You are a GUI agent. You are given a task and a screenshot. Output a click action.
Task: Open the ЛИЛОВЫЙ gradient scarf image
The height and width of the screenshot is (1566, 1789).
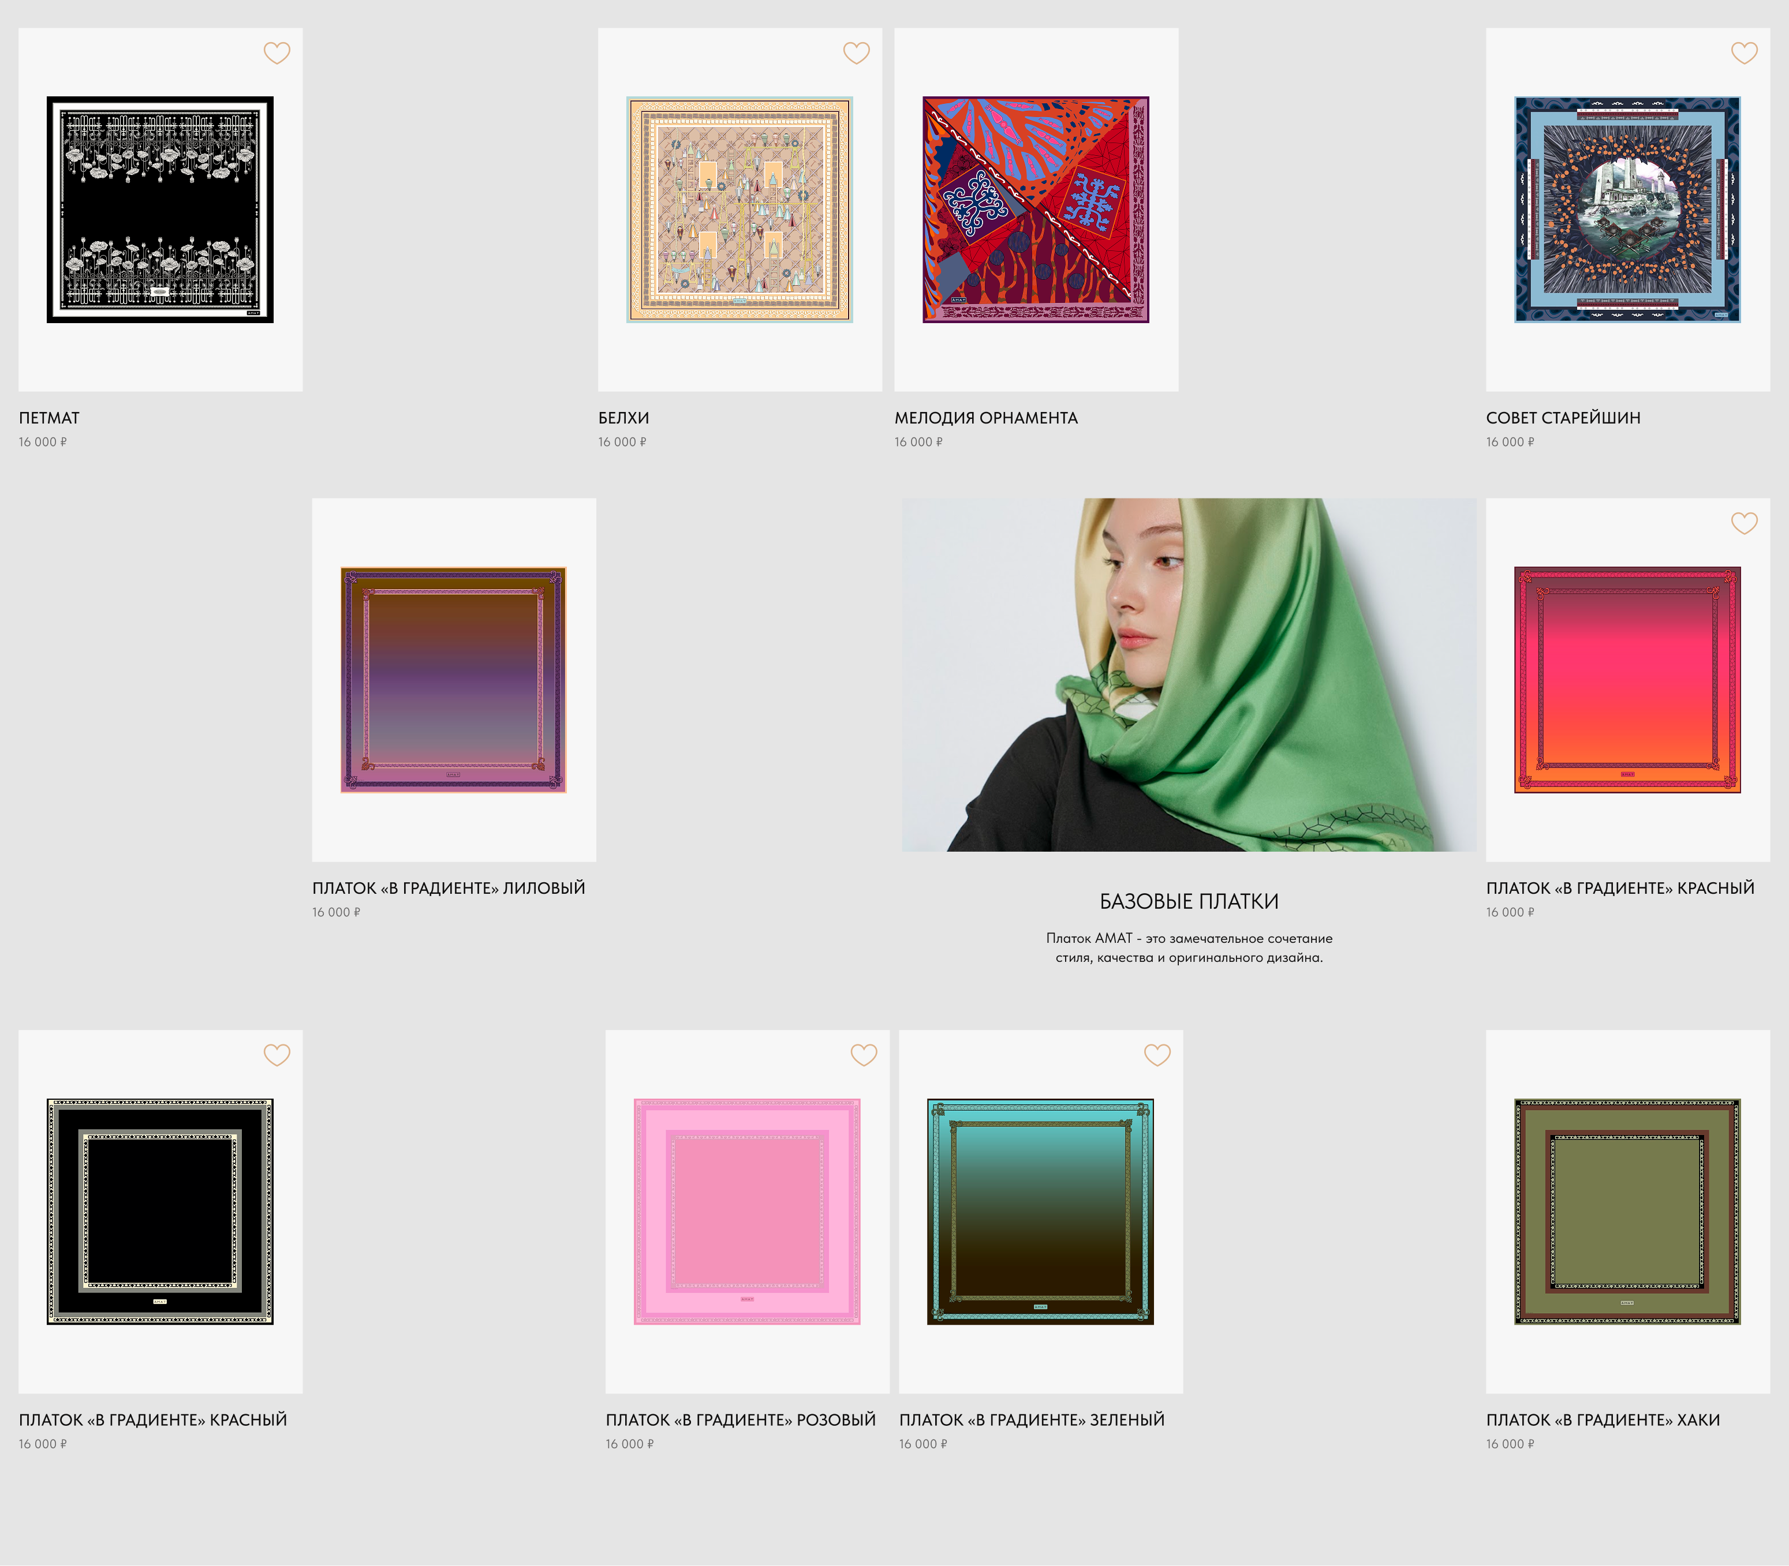click(x=453, y=680)
